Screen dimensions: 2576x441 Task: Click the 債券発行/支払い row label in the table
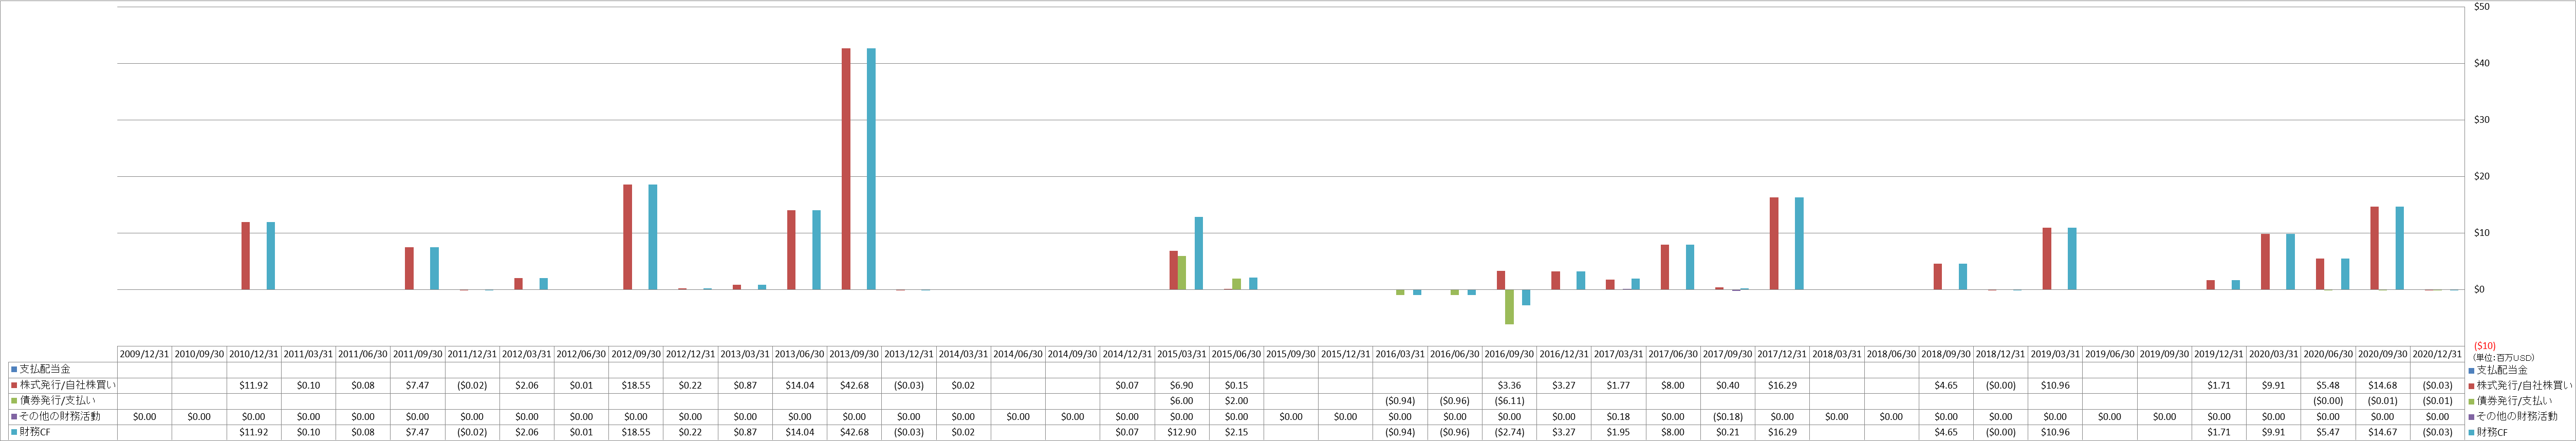57,401
